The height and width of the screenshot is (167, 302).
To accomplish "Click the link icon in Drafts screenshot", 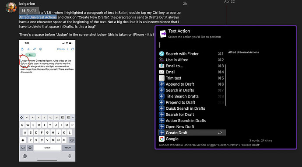I will 35,49.
